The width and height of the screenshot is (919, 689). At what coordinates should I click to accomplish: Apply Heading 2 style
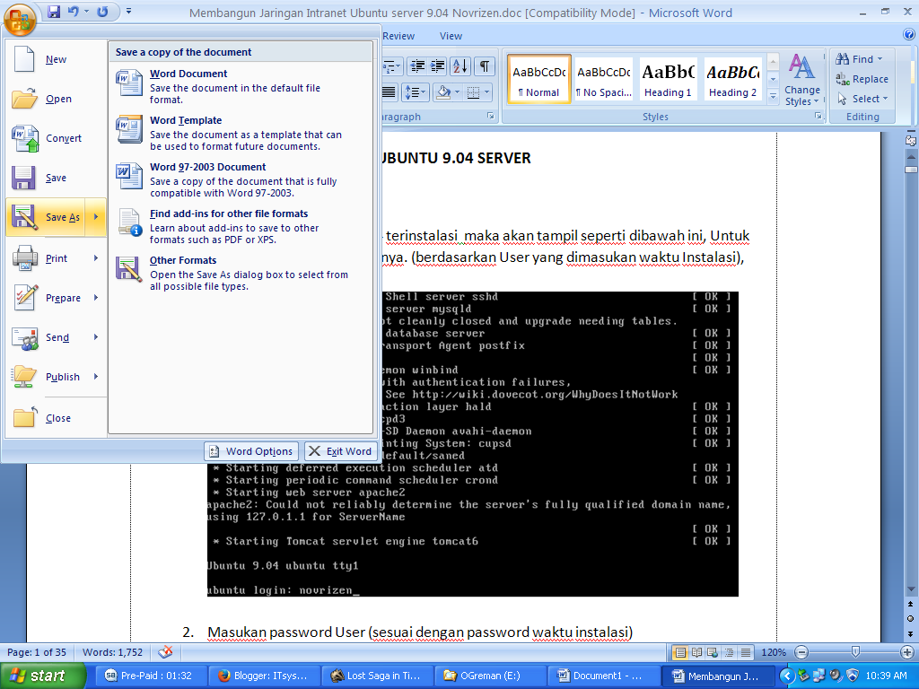732,80
